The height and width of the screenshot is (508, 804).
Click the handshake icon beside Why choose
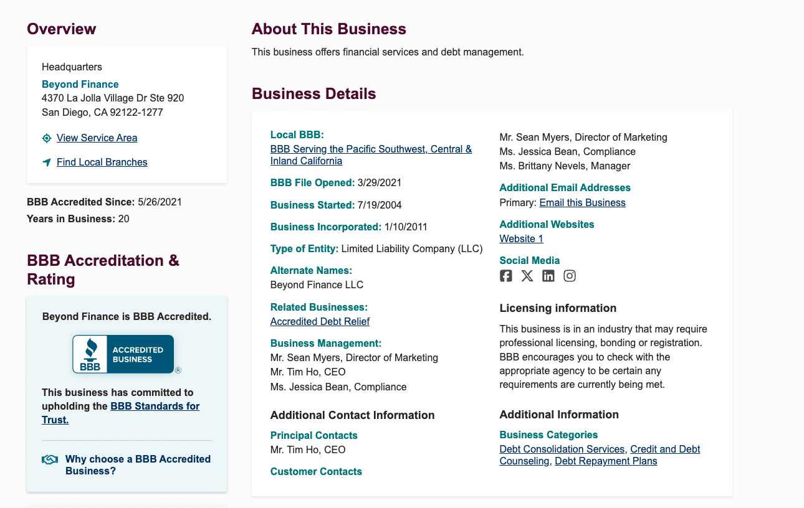tap(50, 459)
